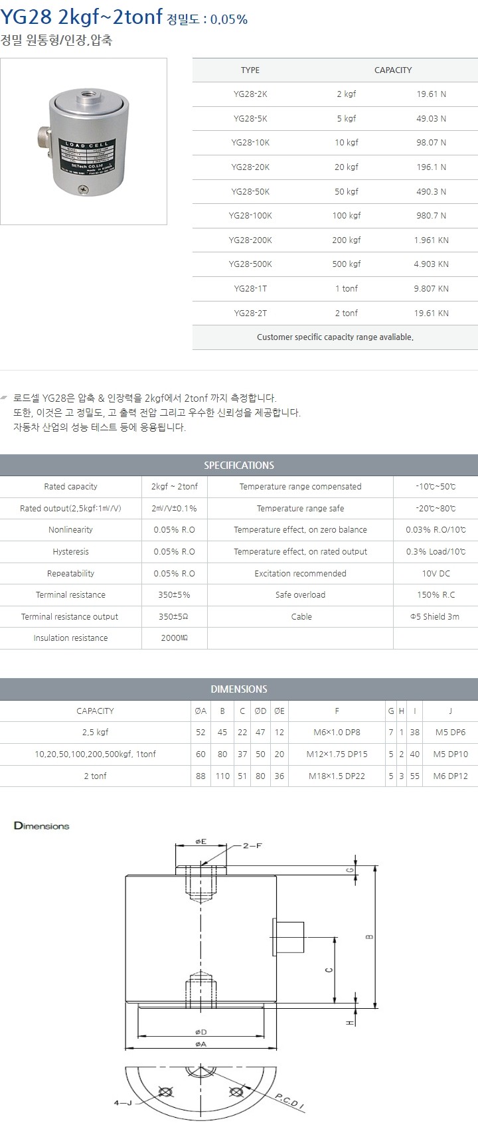Click the customer specific capacity range note
This screenshot has width=478, height=1135.
point(335,337)
